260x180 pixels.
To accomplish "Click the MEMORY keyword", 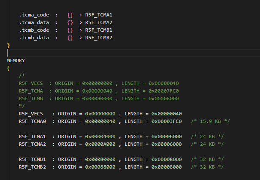I will pyautogui.click(x=16, y=60).
